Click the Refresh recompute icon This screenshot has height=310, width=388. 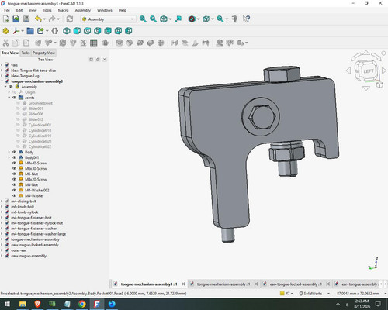(70, 19)
